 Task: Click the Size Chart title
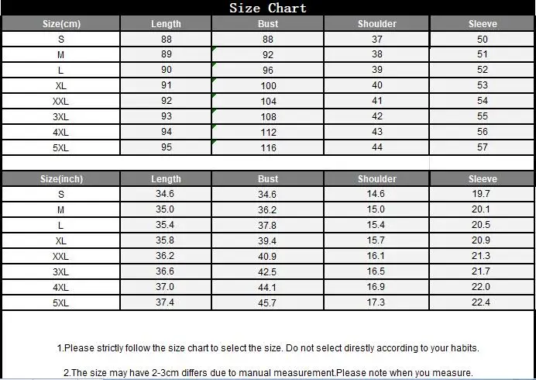[x=268, y=8]
